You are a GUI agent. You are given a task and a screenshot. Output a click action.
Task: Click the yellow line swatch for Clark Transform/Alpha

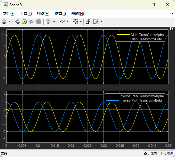[x=123, y=35]
